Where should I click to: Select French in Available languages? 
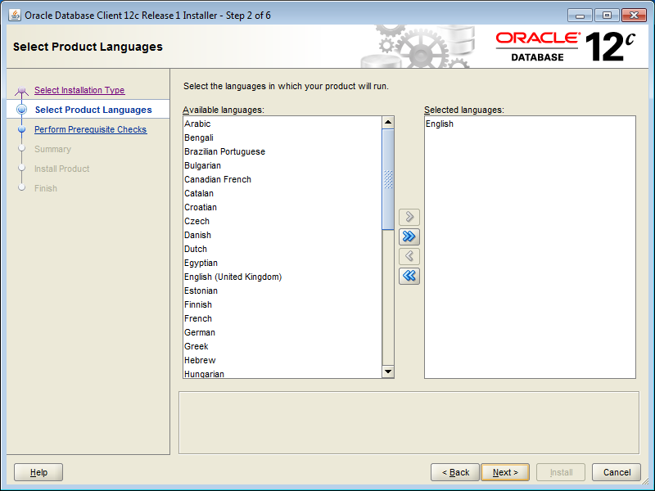click(282, 318)
